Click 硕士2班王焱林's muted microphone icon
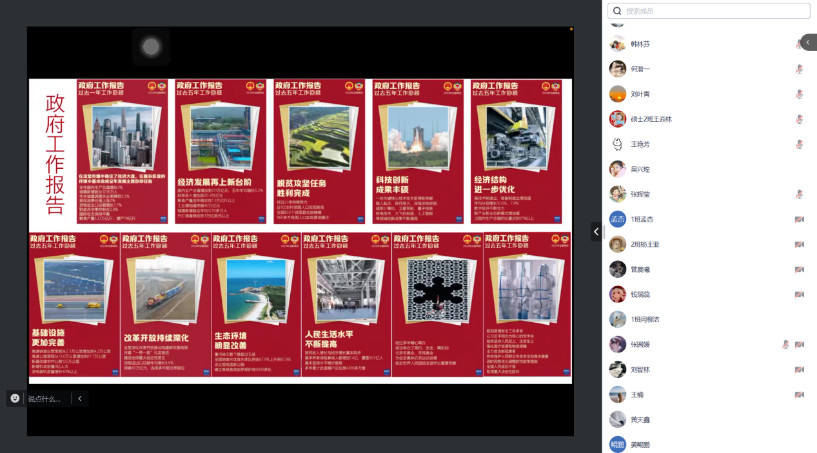817x453 pixels. coord(799,119)
